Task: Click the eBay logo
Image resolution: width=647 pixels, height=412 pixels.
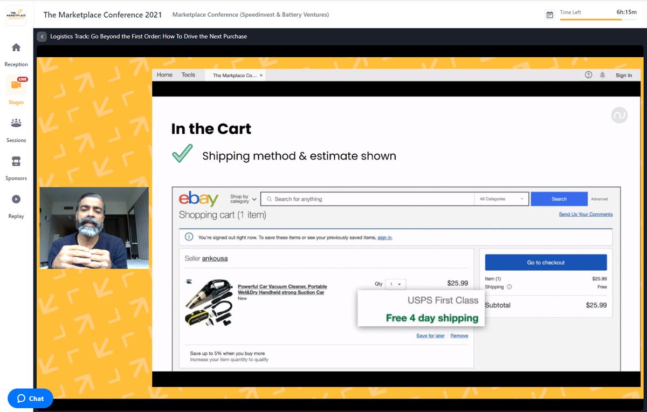Action: tap(198, 199)
